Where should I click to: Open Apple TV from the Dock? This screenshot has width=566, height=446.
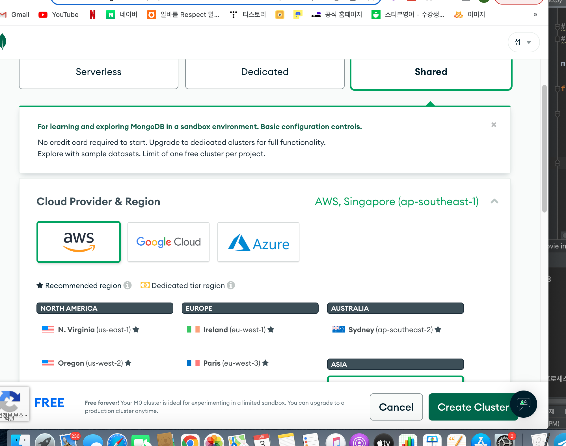point(383,440)
